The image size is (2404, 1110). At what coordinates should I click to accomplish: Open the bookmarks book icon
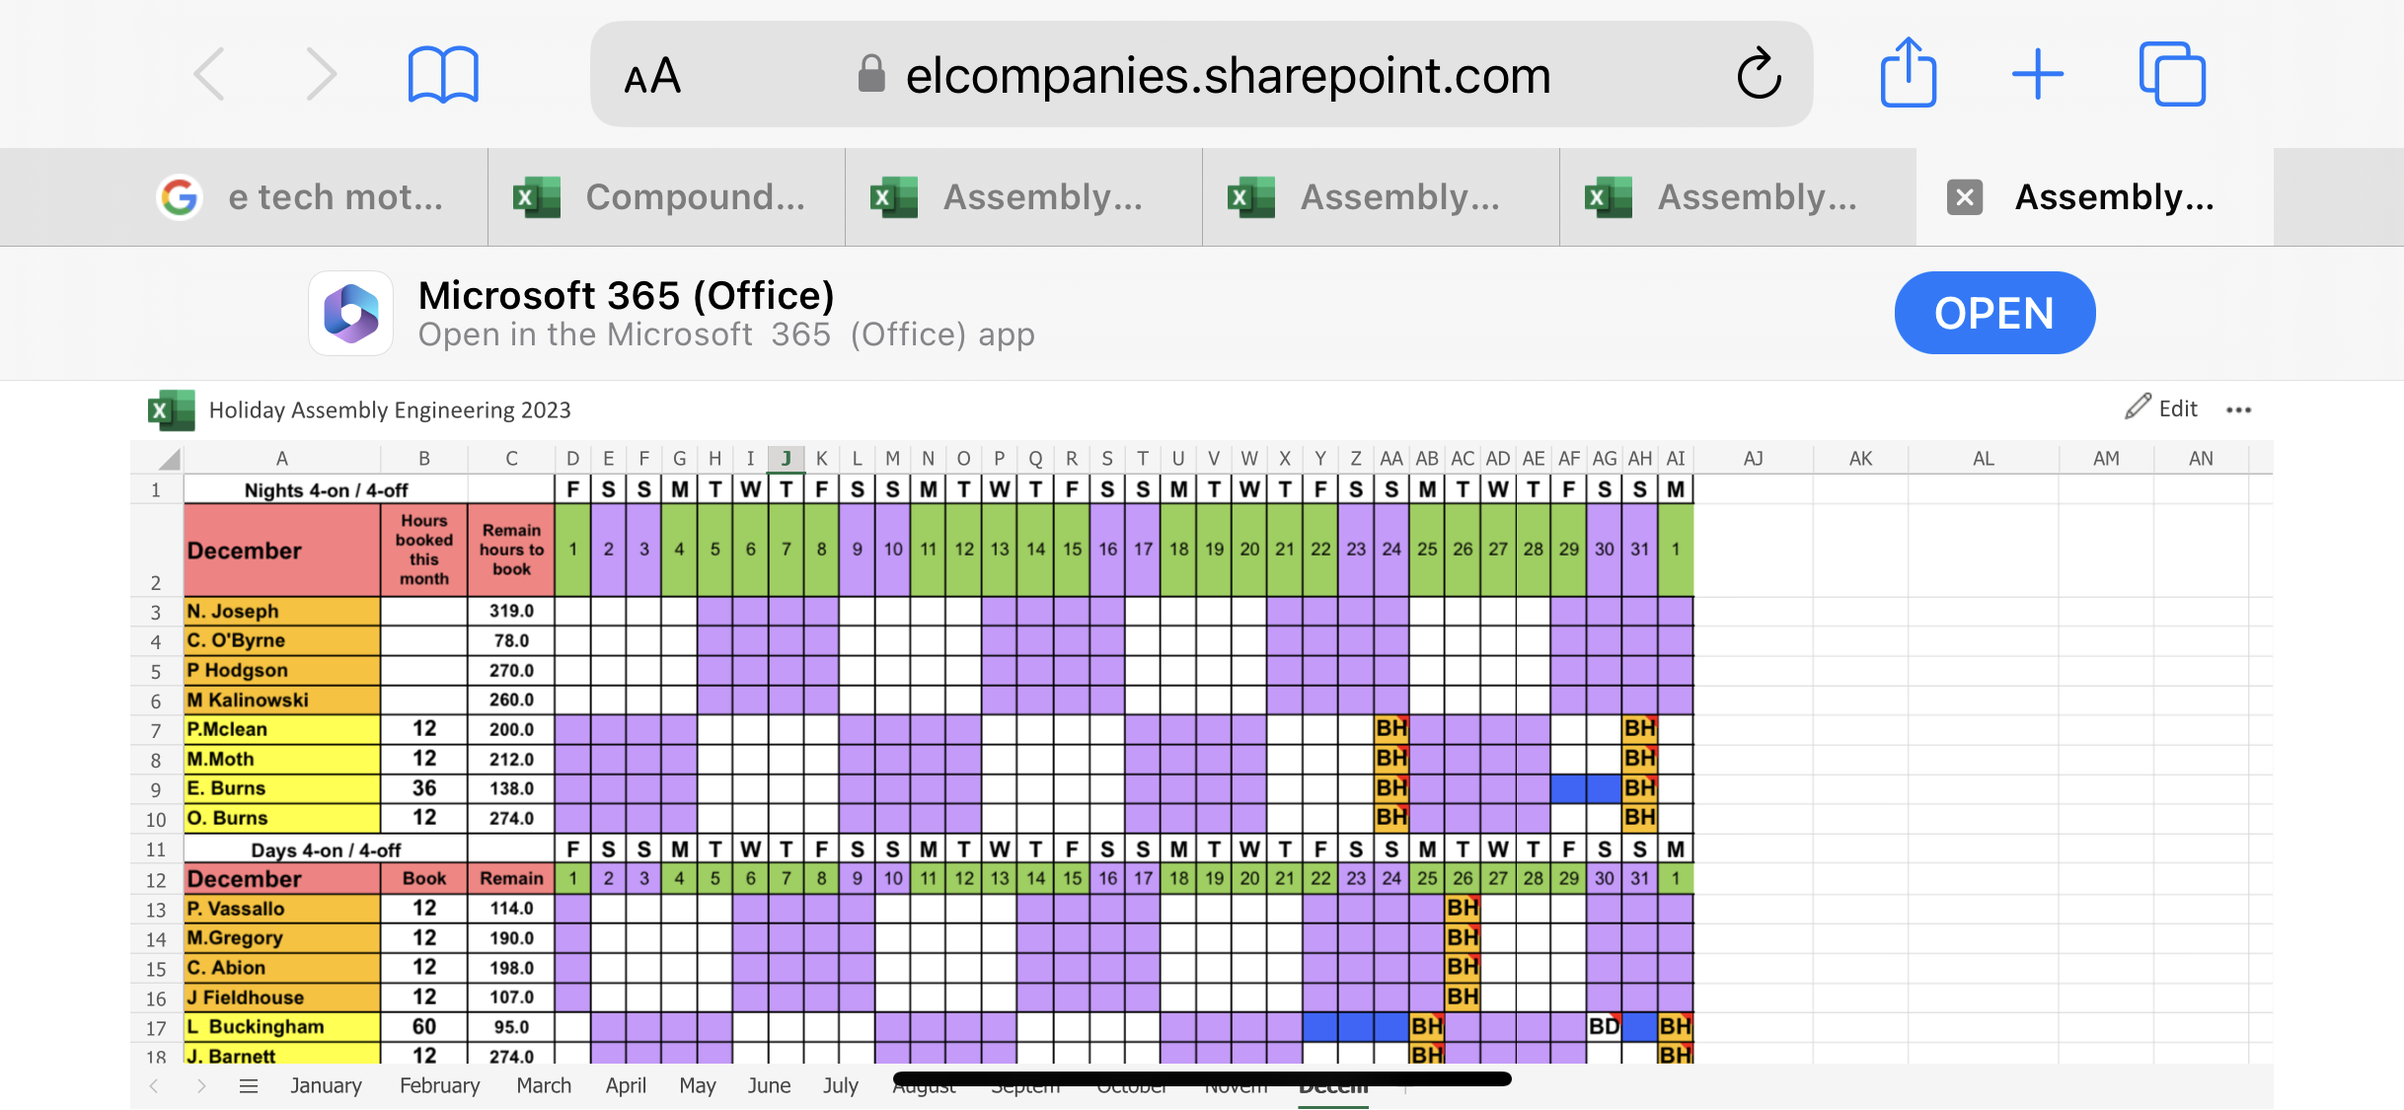[443, 75]
